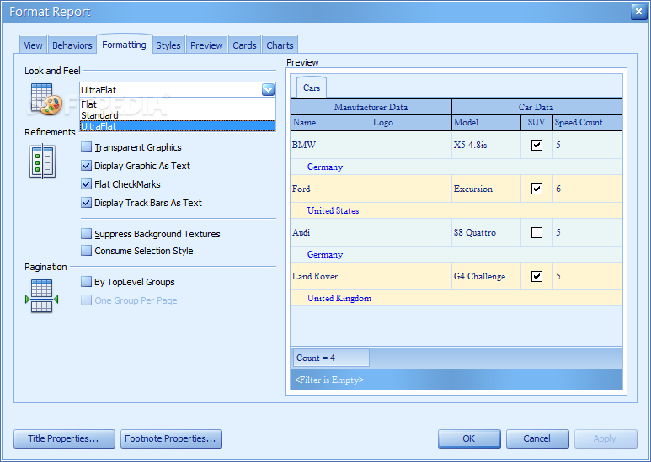Select the Cars tab in preview
This screenshot has width=651, height=462.
[312, 88]
